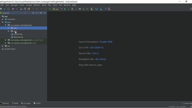Viewport: 192px width, 108px height.
Task: Open the TODO tool window tab
Action: pos(37,103)
